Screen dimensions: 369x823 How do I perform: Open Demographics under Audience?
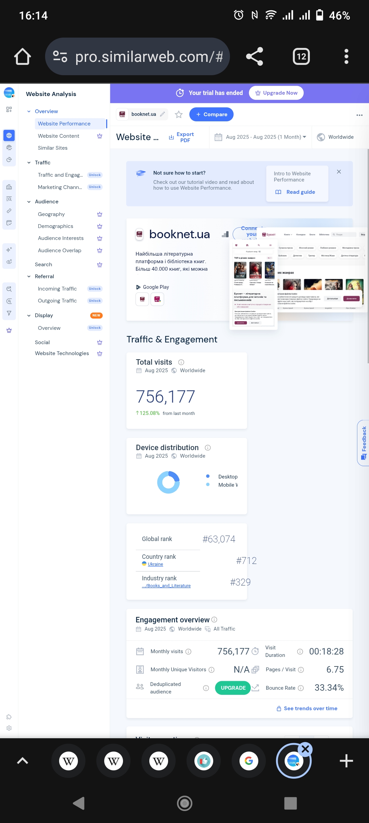pos(55,226)
